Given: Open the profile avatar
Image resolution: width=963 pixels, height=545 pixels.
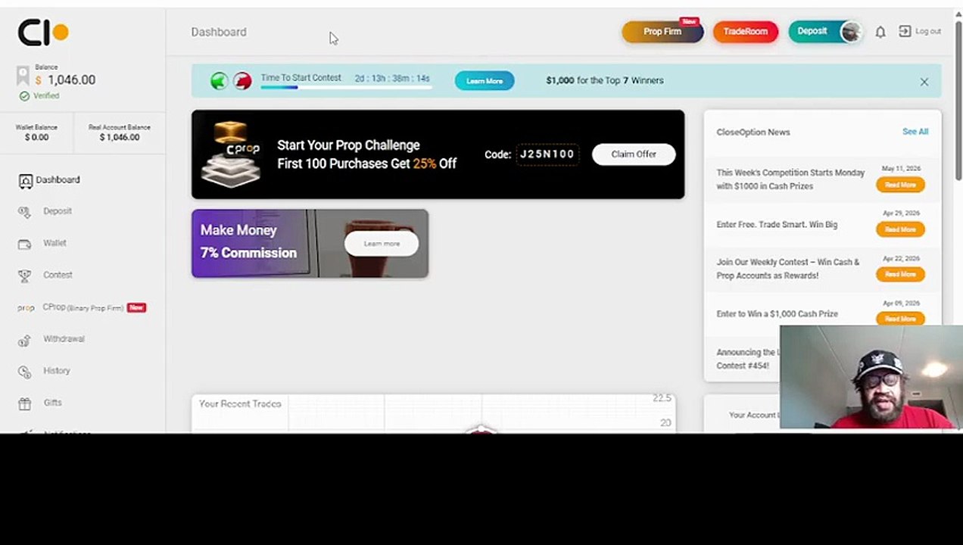Looking at the screenshot, I should pos(851,32).
